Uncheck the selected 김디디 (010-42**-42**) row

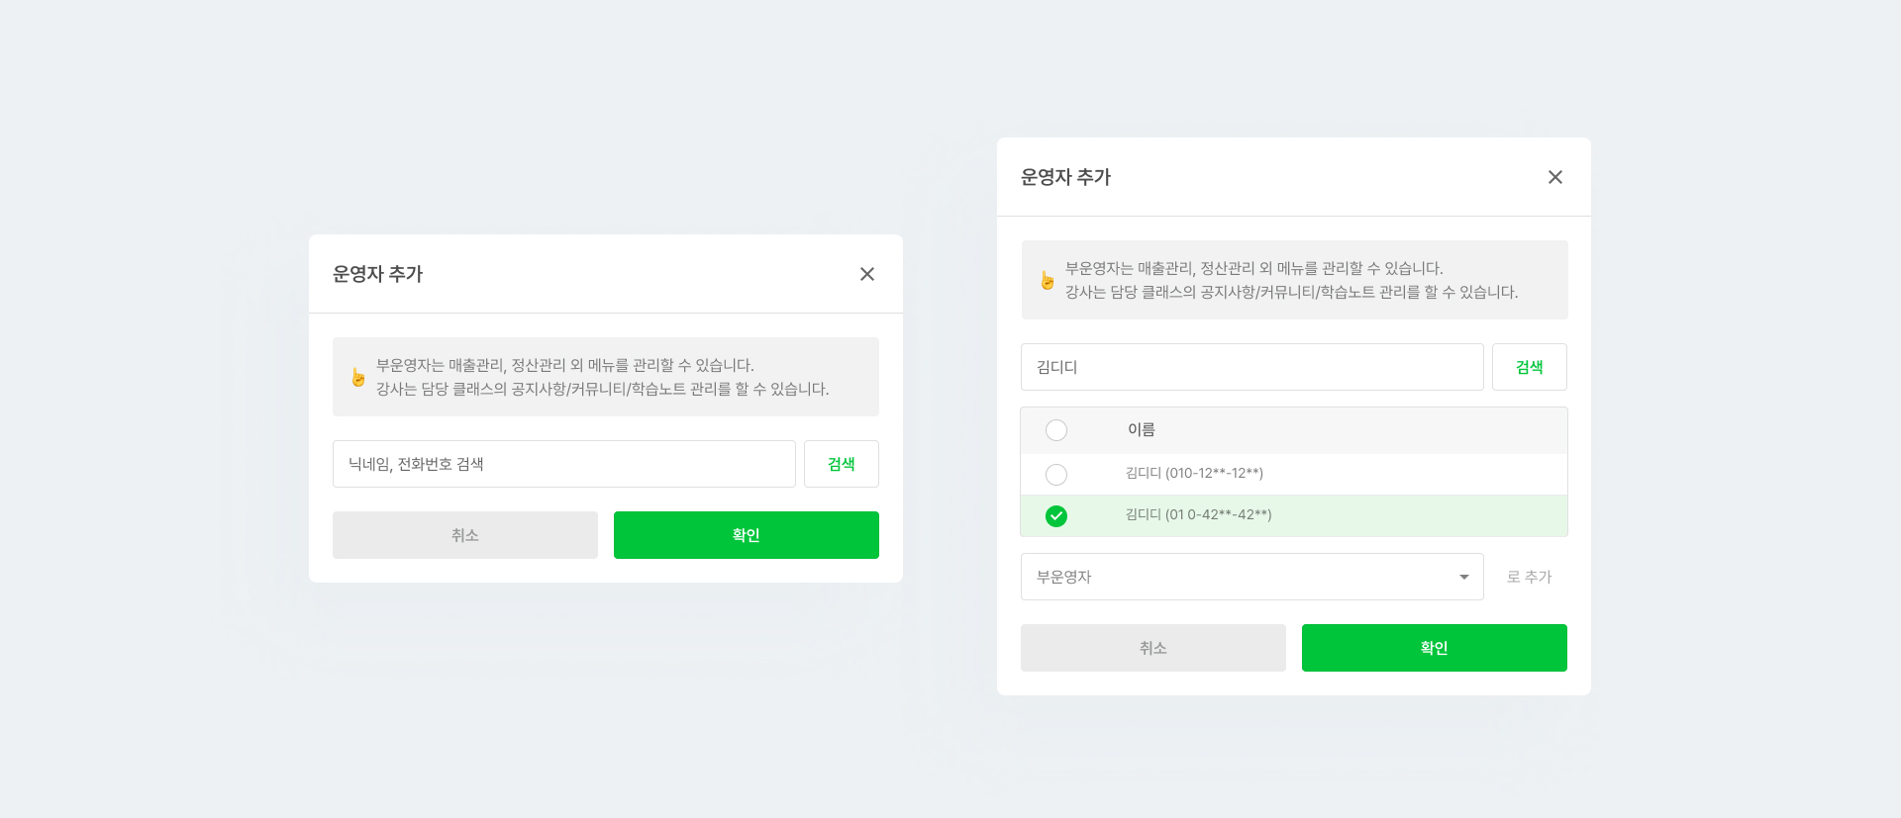click(1056, 516)
